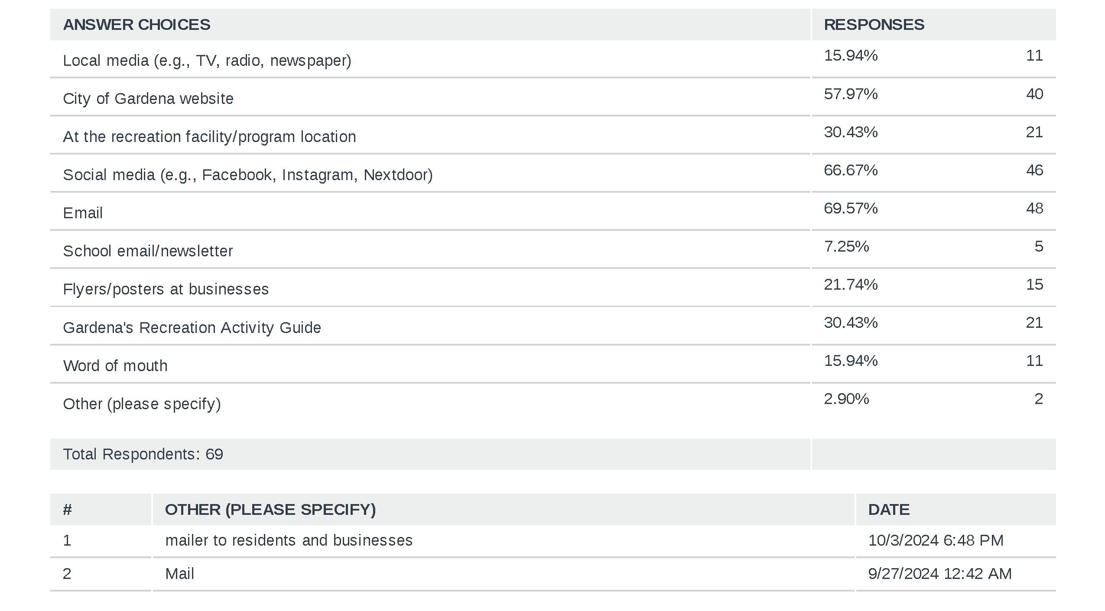
Task: Select the Email answer choice row
Action: (x=83, y=213)
